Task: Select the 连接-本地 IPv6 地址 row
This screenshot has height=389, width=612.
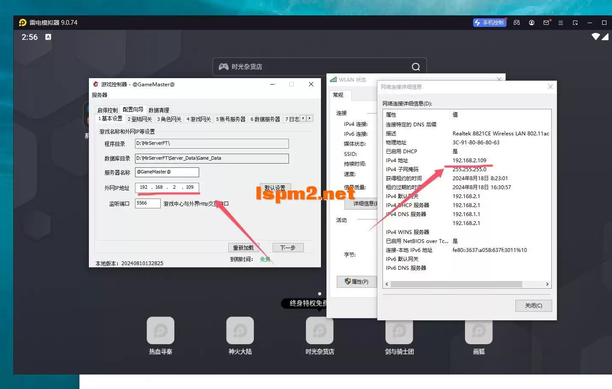Action: point(467,250)
